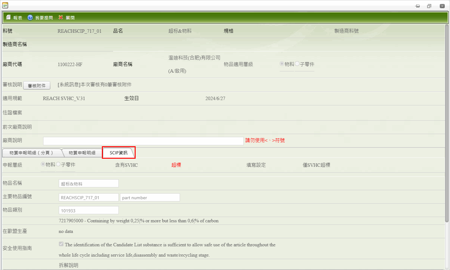The height and width of the screenshot is (270, 450).
Task: Click the 物品名稱 field containing 超标&物料
Action: click(x=89, y=183)
